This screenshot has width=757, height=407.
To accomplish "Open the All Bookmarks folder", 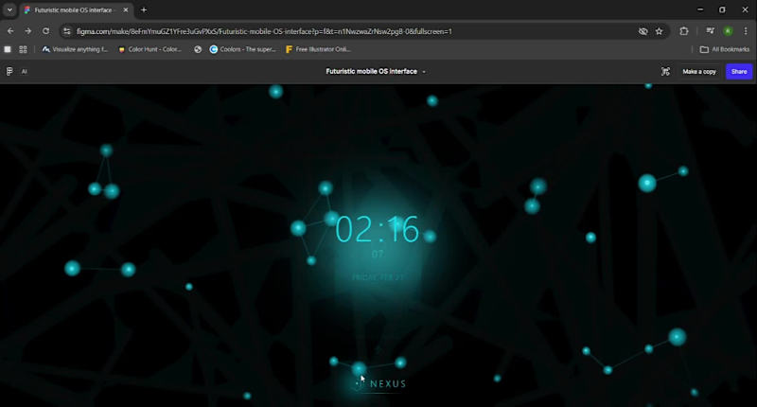I will click(x=725, y=49).
